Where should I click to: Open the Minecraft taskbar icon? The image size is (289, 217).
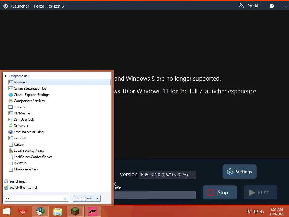[75, 211]
